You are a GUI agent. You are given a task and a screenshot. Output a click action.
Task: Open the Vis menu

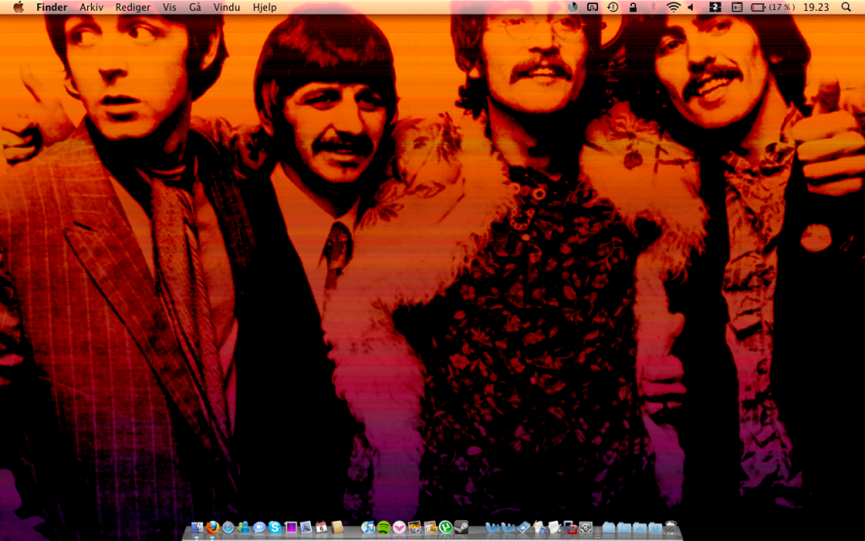169,7
